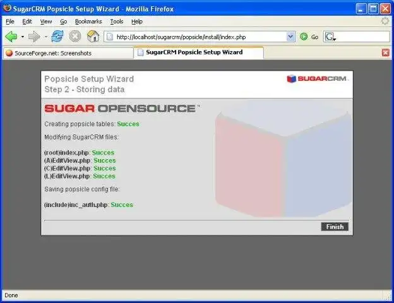Image resolution: width=394 pixels, height=303 pixels.
Task: Click the Finish button in the wizard
Action: (x=335, y=227)
